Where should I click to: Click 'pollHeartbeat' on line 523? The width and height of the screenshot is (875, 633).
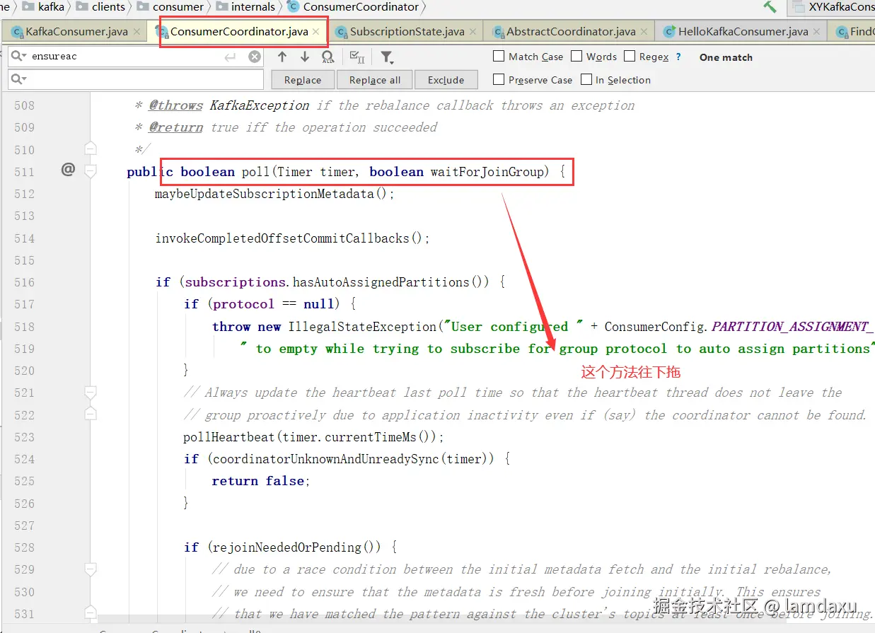[229, 437]
